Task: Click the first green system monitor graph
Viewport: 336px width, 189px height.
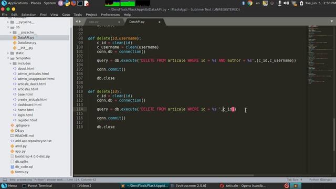Action: [112, 3]
